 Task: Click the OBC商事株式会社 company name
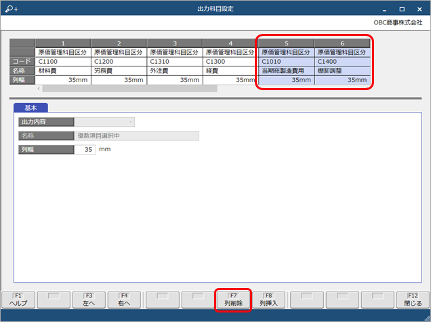click(x=398, y=22)
